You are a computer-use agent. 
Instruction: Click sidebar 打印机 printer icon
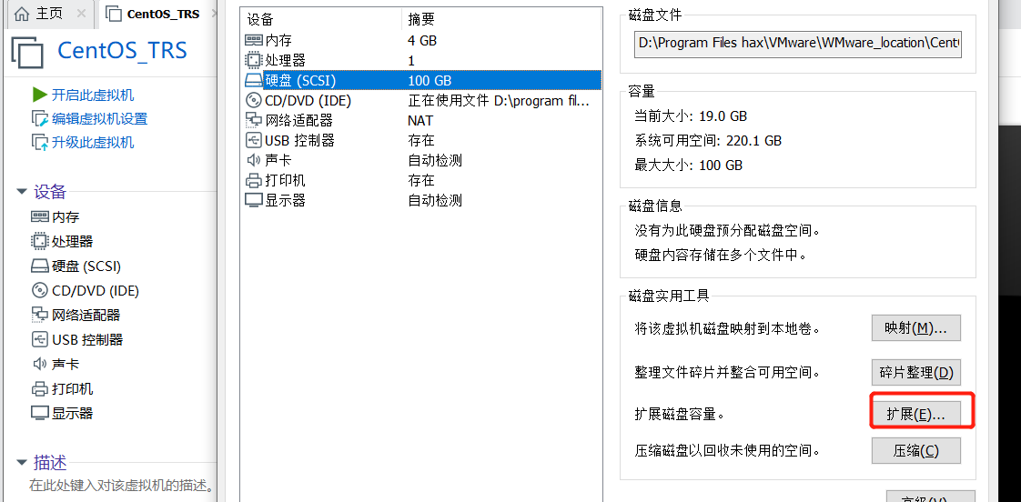(x=40, y=388)
